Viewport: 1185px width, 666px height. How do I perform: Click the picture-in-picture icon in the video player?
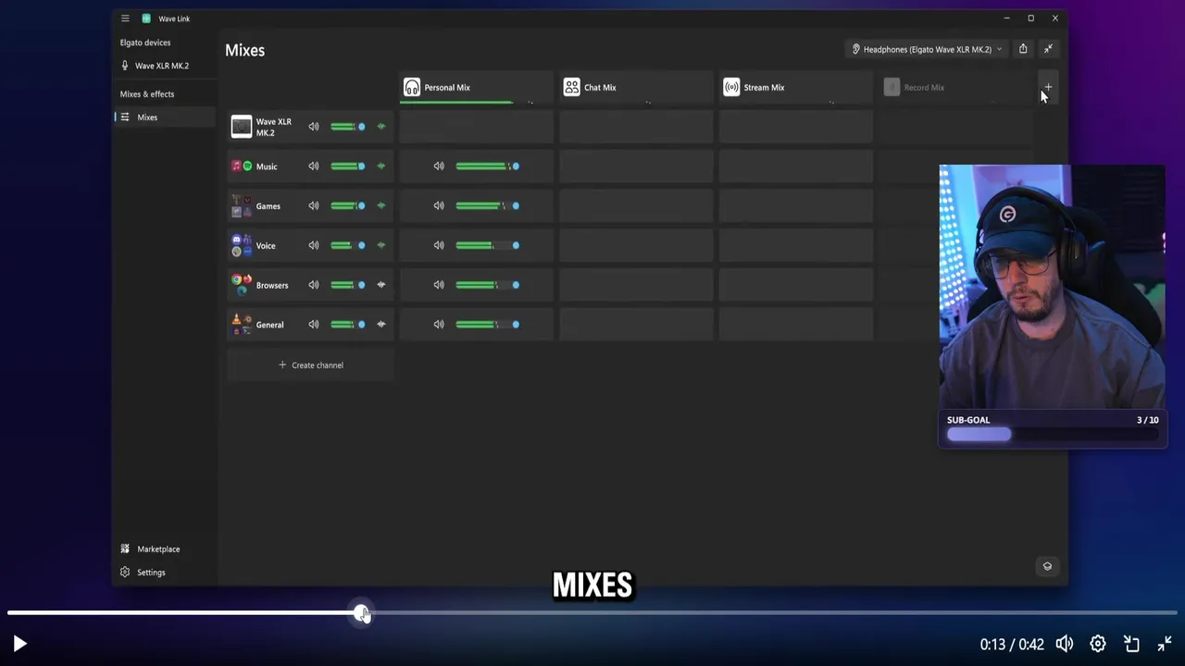1131,644
